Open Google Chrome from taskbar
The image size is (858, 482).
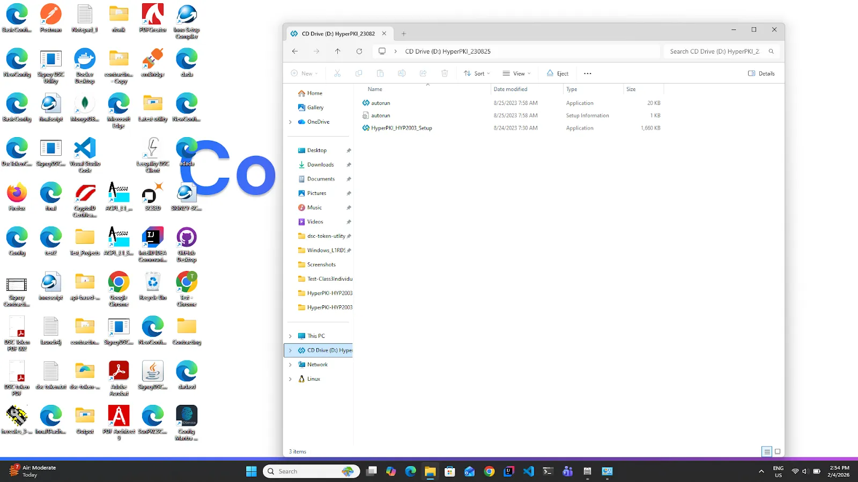tap(489, 471)
